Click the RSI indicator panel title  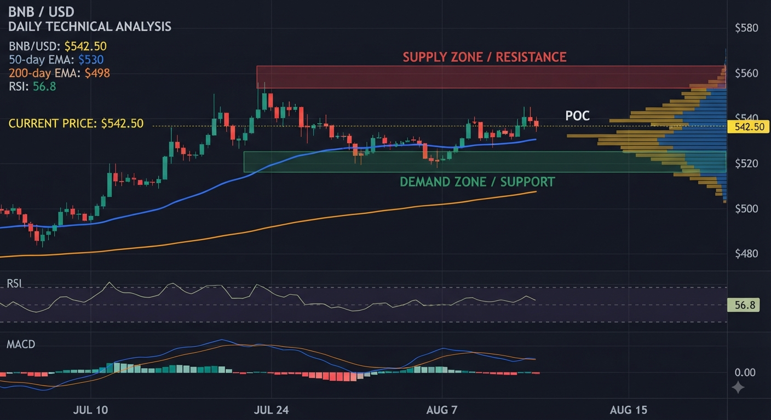pos(15,283)
